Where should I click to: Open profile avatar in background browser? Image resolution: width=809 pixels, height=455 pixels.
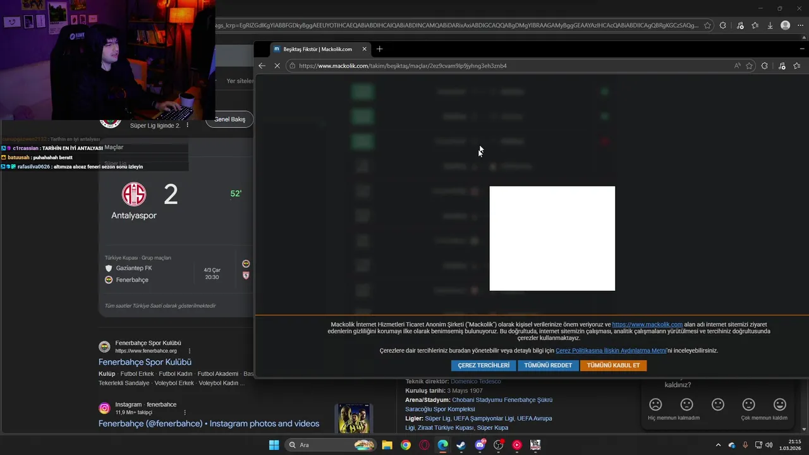(785, 25)
